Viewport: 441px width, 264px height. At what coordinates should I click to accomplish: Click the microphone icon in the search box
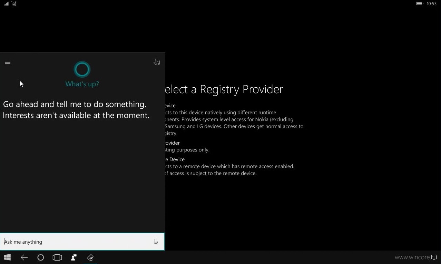click(156, 242)
